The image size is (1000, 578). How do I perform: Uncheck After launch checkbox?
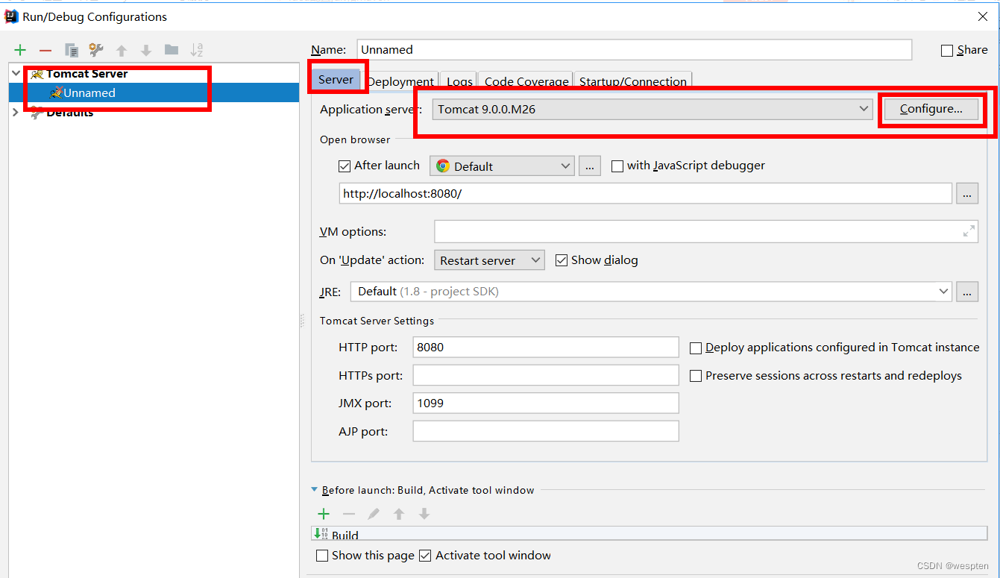[x=345, y=166]
